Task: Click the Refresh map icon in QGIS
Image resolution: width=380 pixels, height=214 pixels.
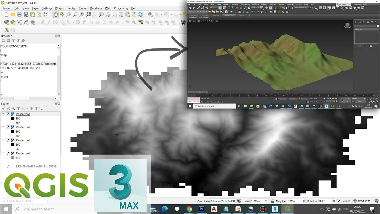Action: pos(140,14)
